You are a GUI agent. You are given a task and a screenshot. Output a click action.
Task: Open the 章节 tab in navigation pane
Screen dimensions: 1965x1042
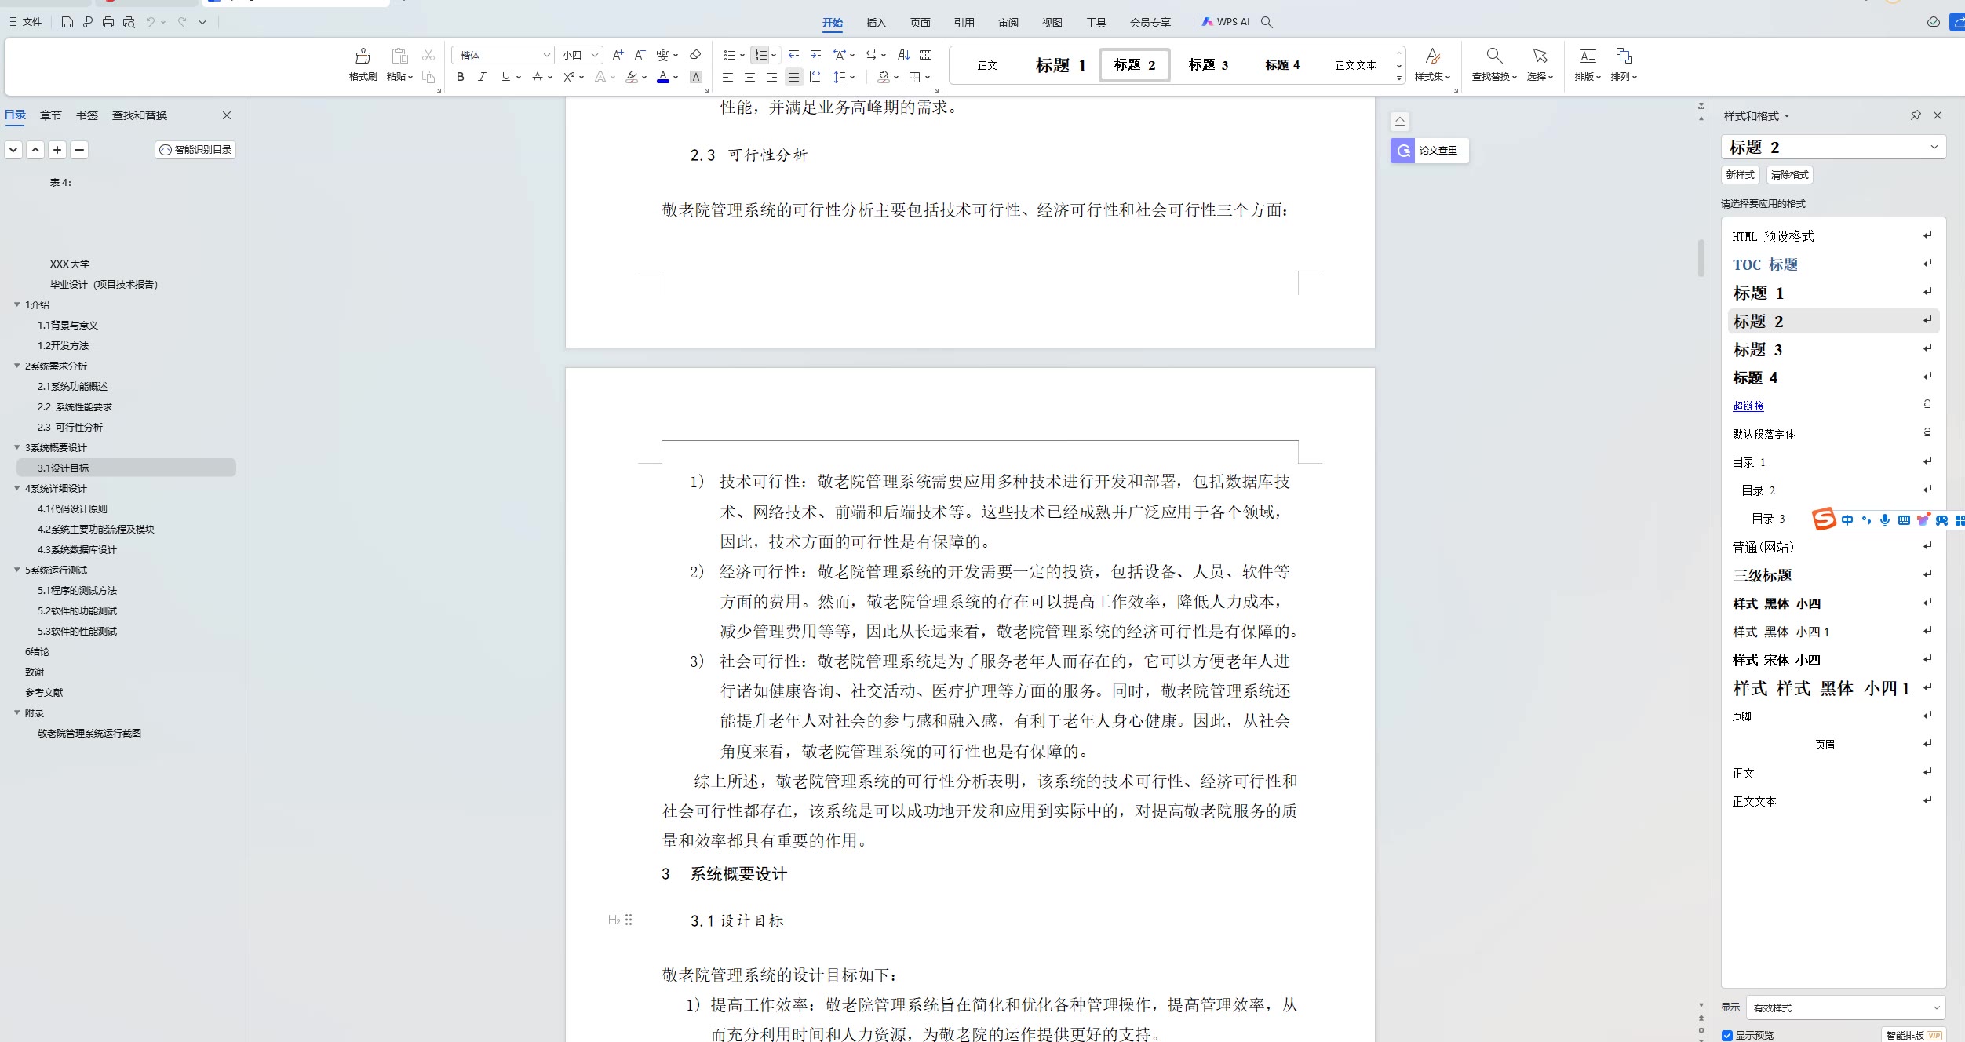click(50, 115)
